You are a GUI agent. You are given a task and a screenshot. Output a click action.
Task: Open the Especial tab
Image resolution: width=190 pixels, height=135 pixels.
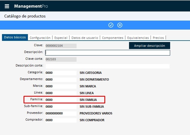(61, 37)
